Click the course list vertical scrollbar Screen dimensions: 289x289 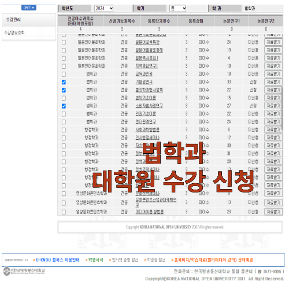(282, 108)
